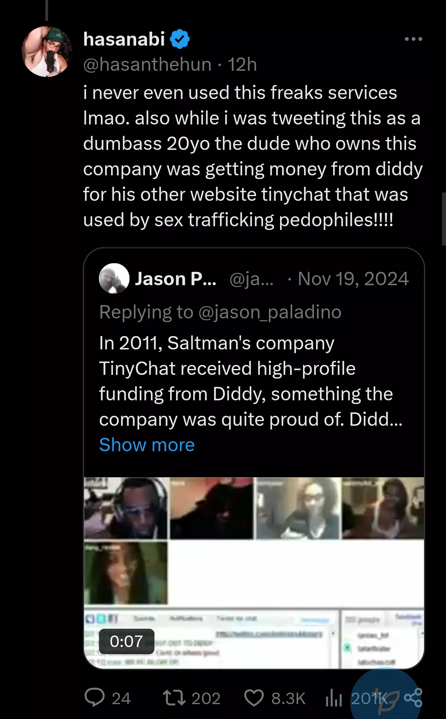
Task: Click the 0:07 video duration badge
Action: [127, 641]
